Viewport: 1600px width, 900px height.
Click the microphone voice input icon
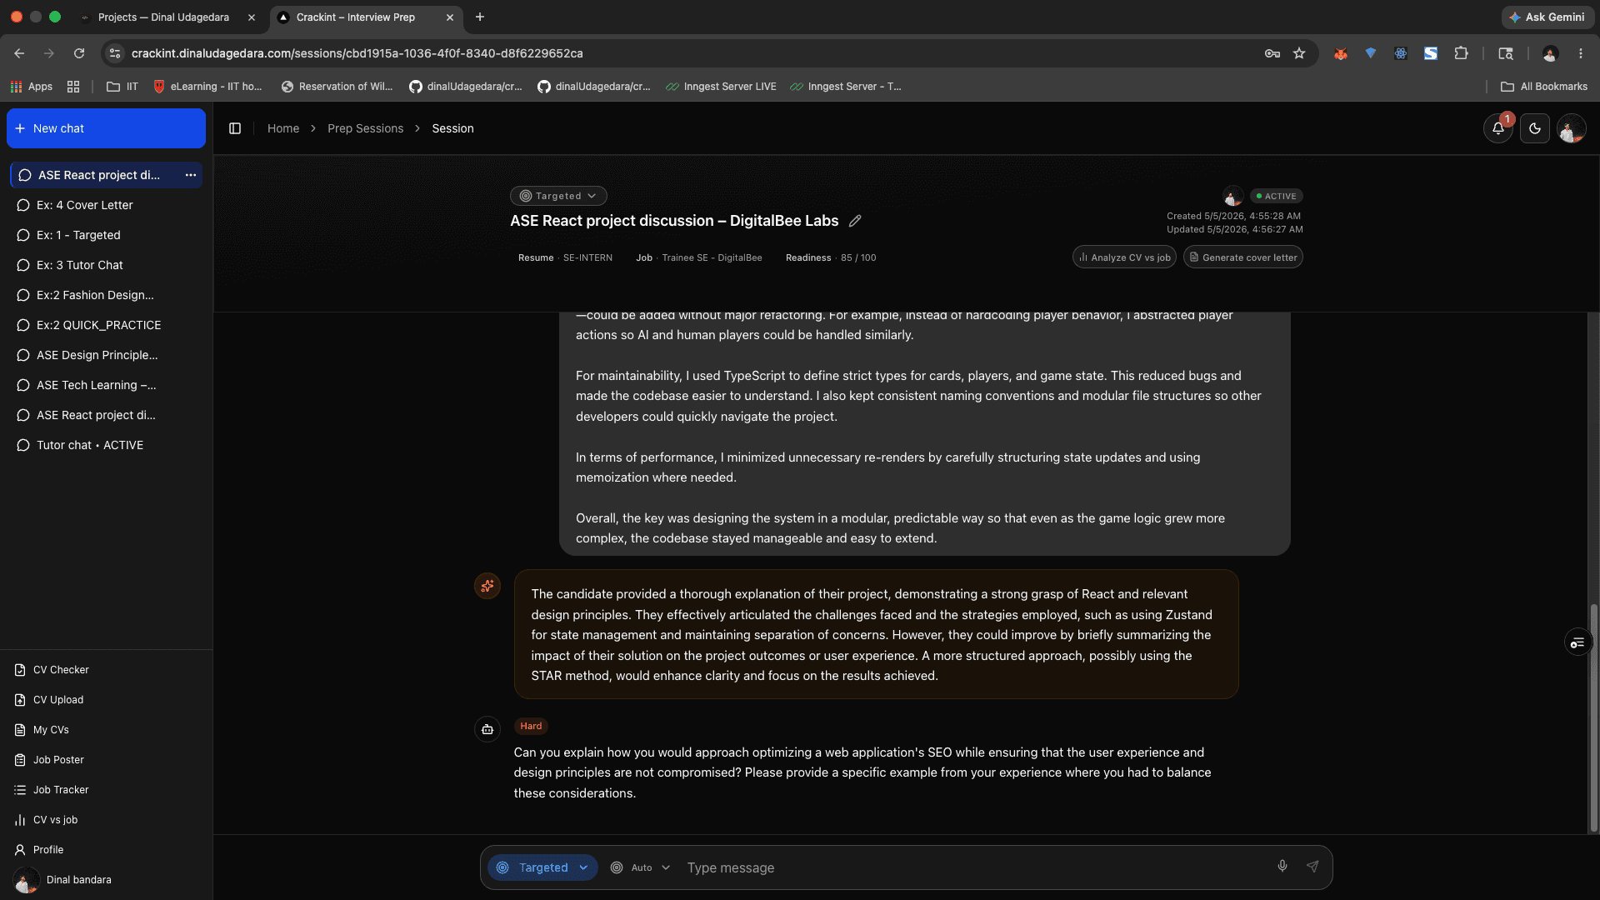(x=1282, y=867)
